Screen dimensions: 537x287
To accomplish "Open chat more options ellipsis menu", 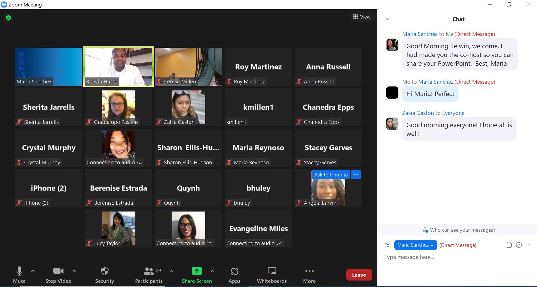I will pos(529,245).
